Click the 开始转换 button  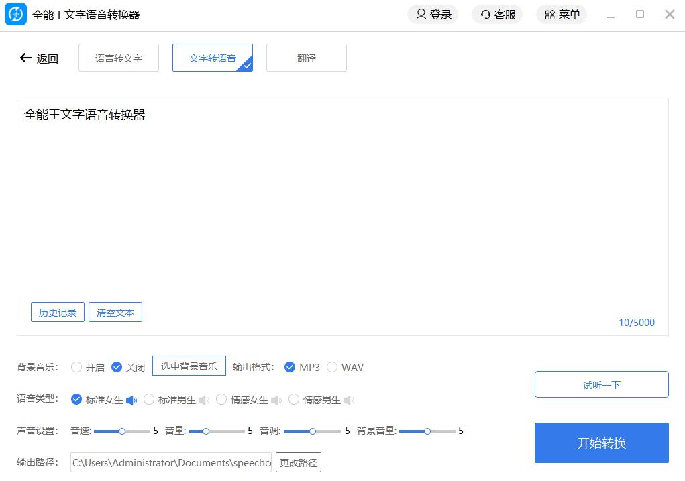click(x=601, y=443)
